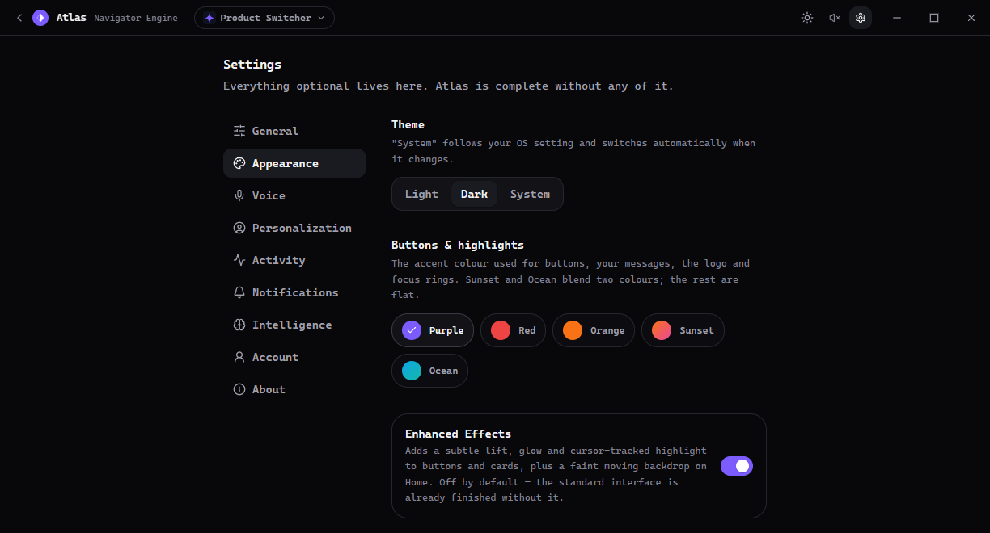Select the Dark theme option
The height and width of the screenshot is (533, 990).
(x=474, y=194)
